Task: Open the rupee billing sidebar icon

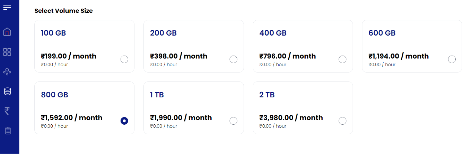Action: pos(7,111)
